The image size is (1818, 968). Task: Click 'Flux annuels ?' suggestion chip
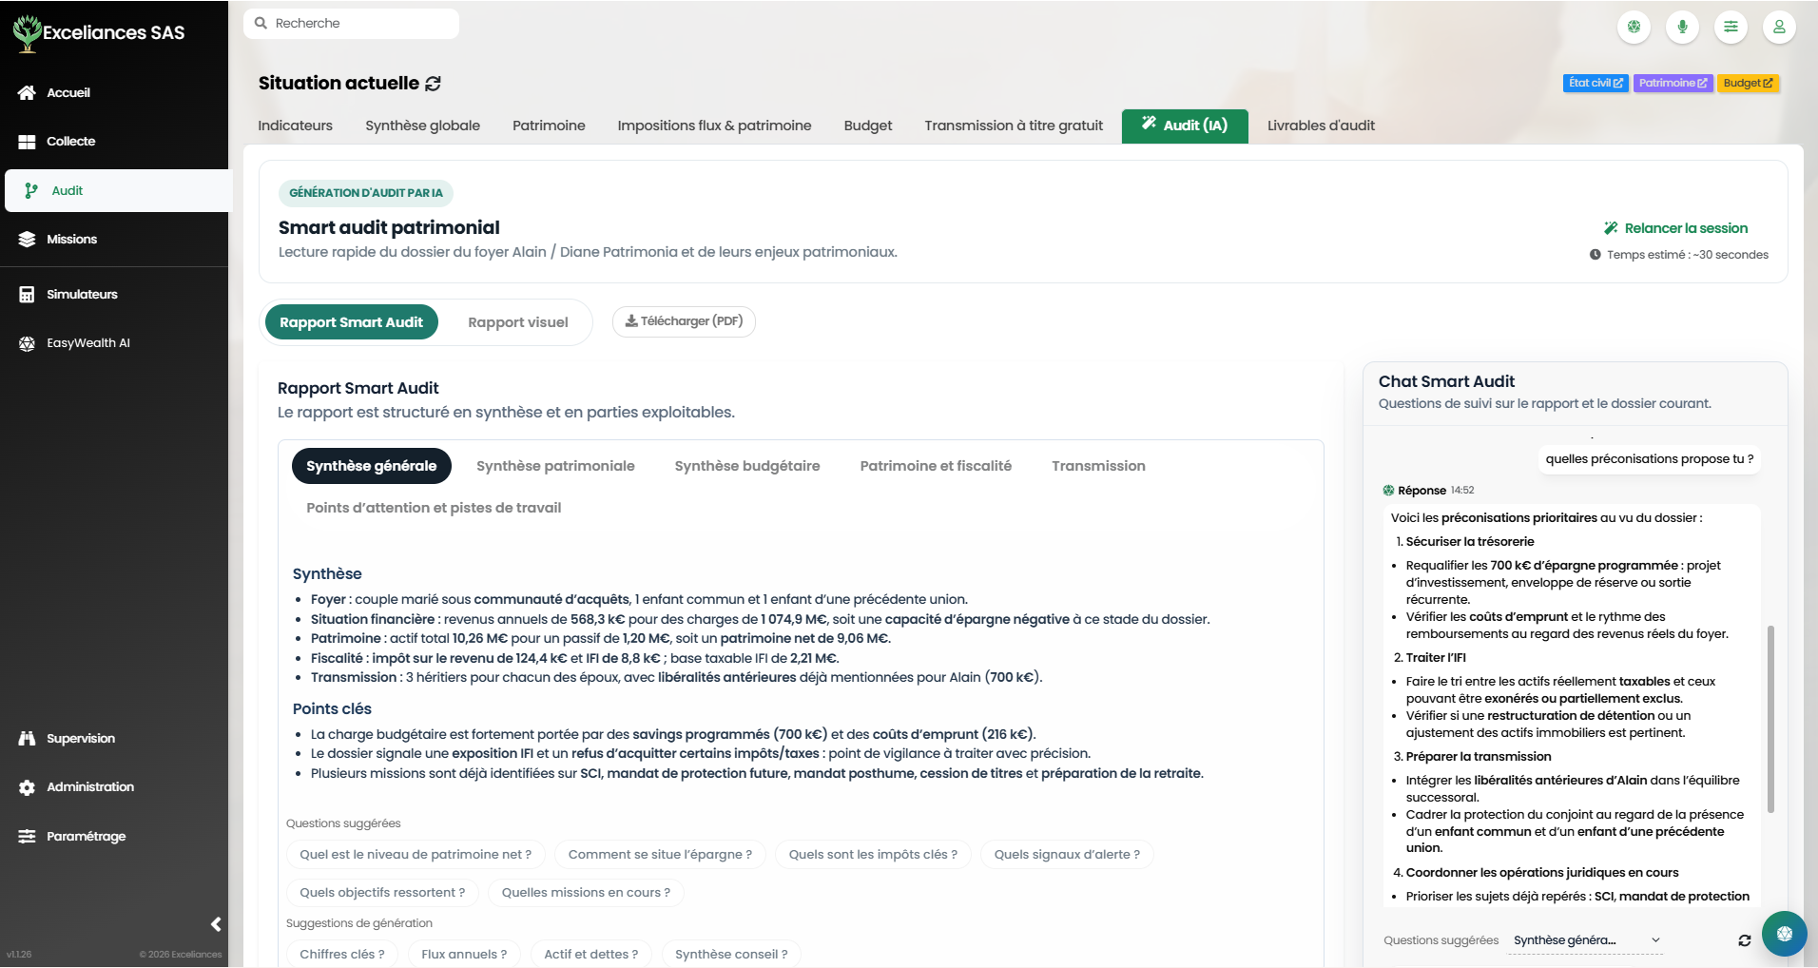tap(464, 954)
